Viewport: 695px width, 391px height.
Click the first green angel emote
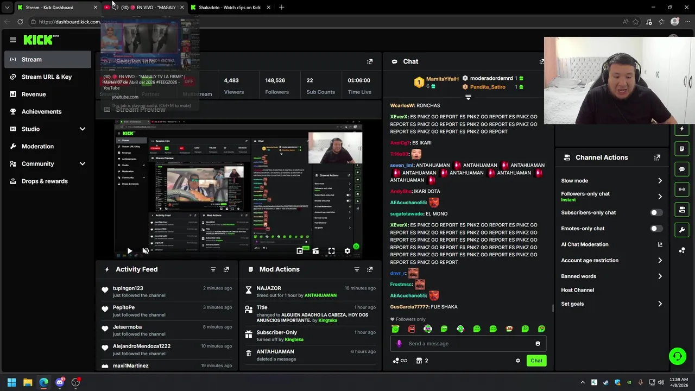(395, 329)
